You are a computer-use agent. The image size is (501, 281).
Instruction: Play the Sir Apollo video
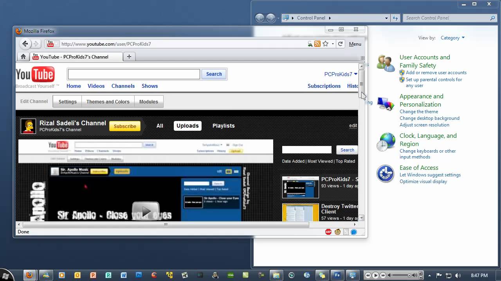click(x=146, y=211)
